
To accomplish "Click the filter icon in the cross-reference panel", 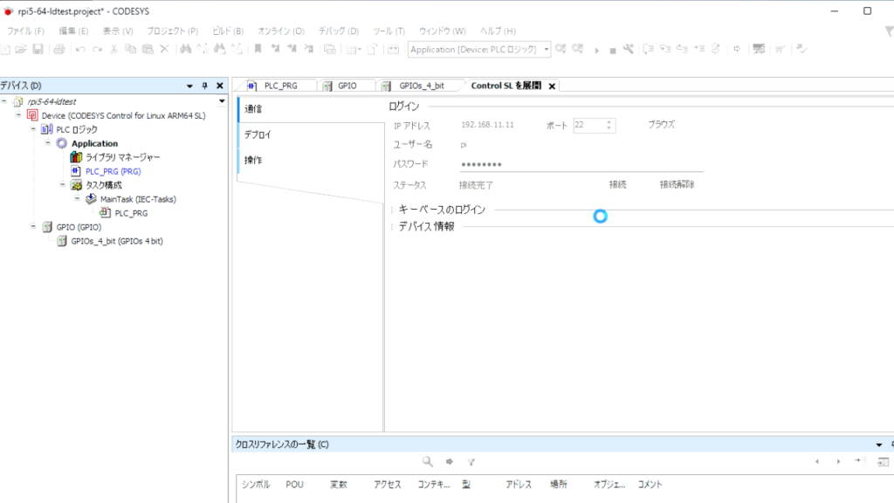I will click(471, 461).
